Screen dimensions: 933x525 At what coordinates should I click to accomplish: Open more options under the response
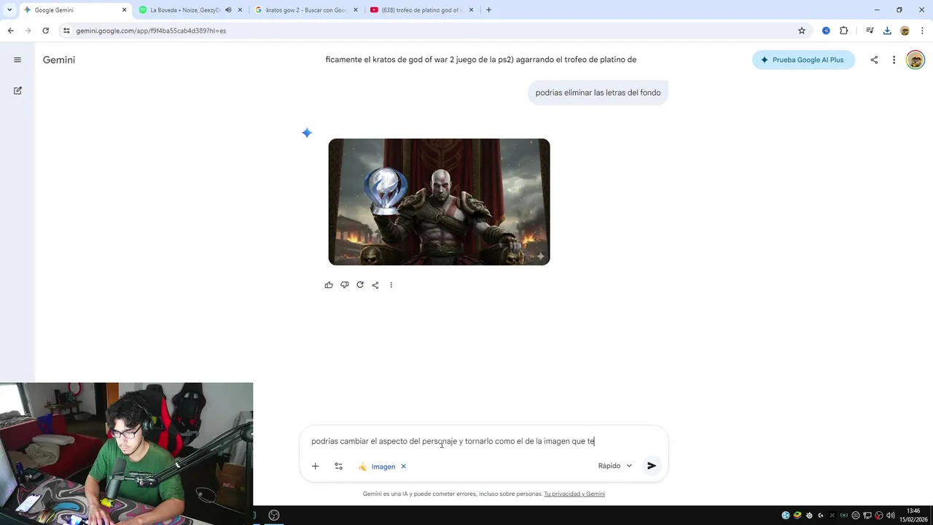(391, 285)
